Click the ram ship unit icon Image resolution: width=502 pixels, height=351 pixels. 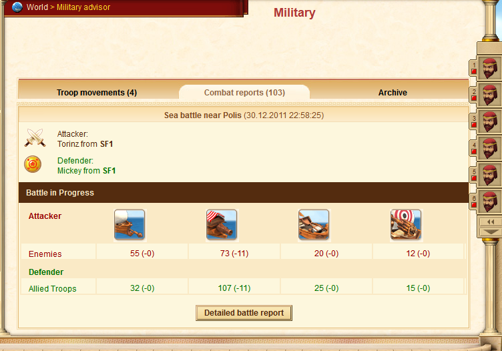click(130, 225)
